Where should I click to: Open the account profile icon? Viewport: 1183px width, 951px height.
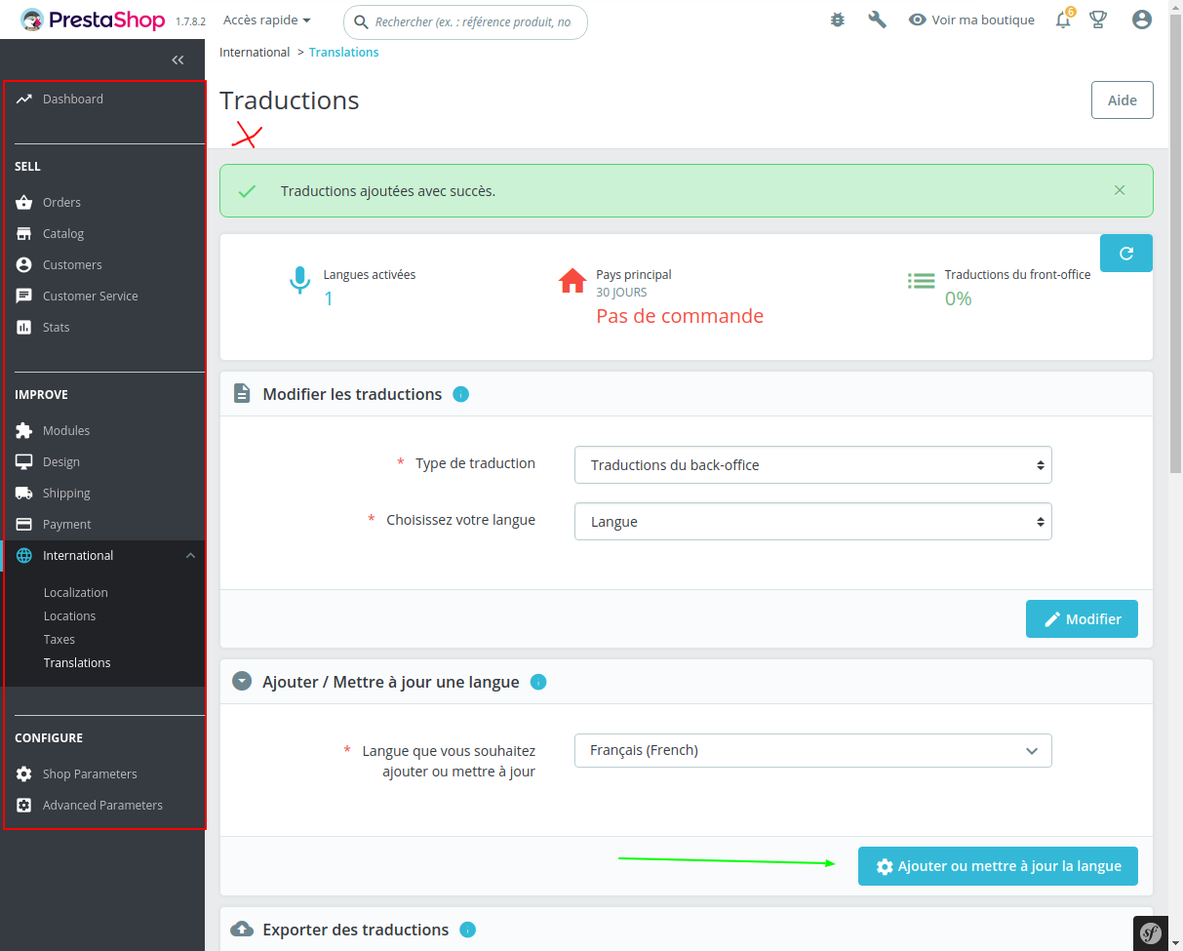[x=1141, y=19]
